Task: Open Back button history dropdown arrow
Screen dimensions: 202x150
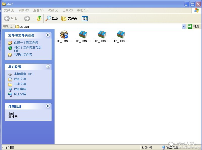Action: [20, 18]
